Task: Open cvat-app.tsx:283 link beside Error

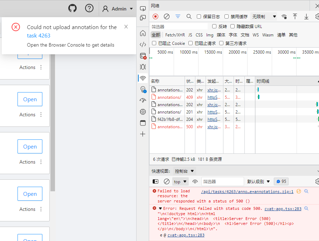Action: click(x=283, y=209)
